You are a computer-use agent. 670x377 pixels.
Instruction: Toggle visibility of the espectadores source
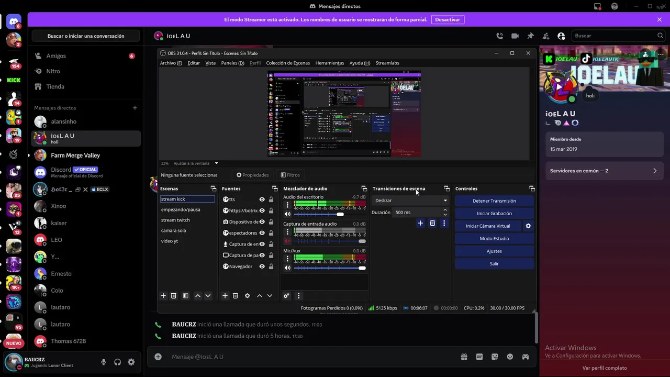(x=262, y=233)
